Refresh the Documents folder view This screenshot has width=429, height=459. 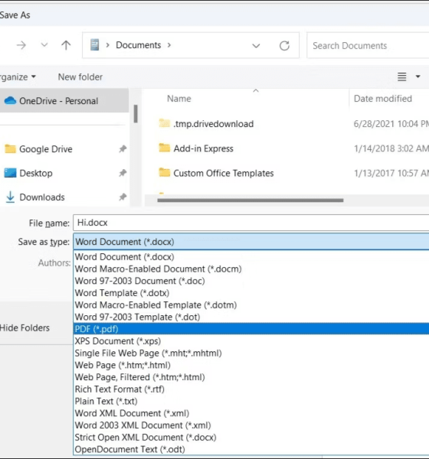click(284, 46)
